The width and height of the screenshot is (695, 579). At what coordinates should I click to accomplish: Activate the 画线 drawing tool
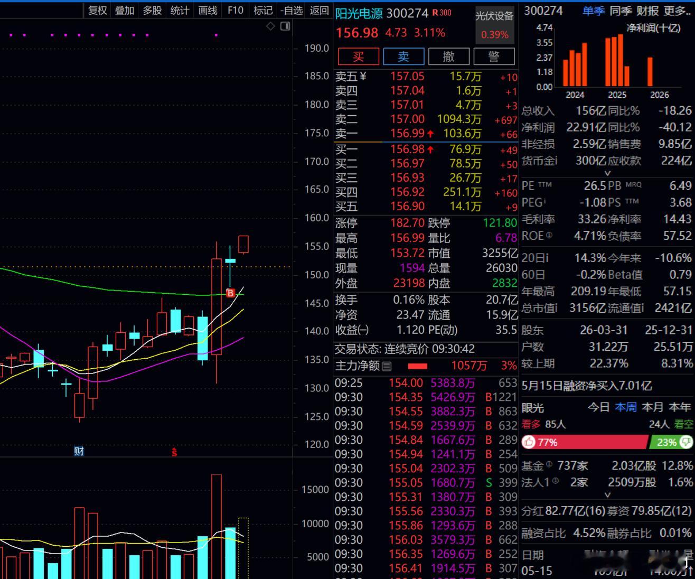pyautogui.click(x=208, y=11)
